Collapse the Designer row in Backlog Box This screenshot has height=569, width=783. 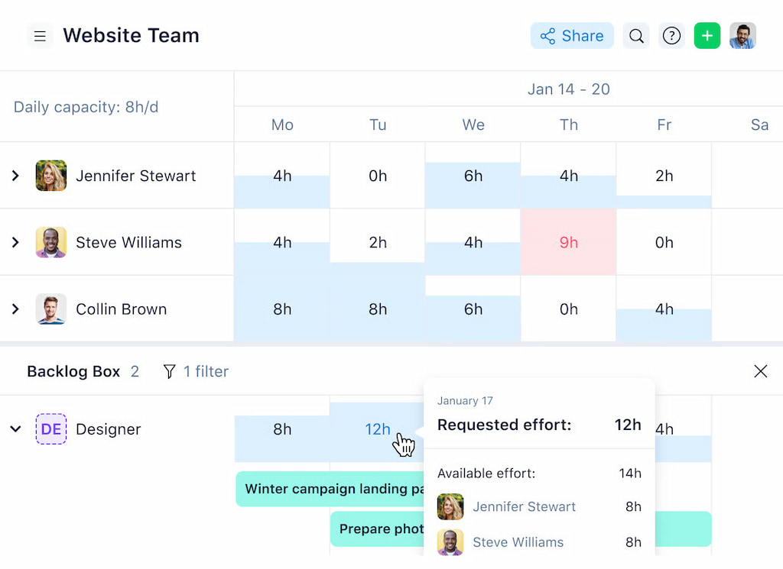pyautogui.click(x=15, y=429)
